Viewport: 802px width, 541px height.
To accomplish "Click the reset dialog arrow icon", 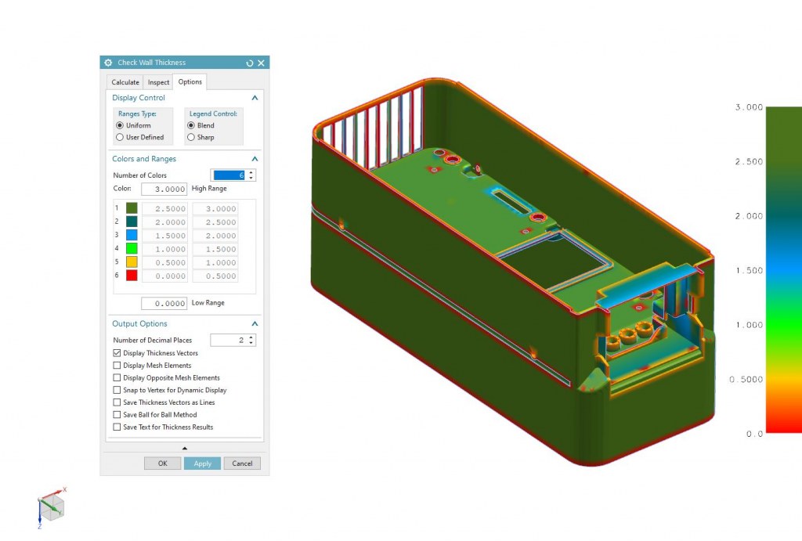I will tap(250, 63).
